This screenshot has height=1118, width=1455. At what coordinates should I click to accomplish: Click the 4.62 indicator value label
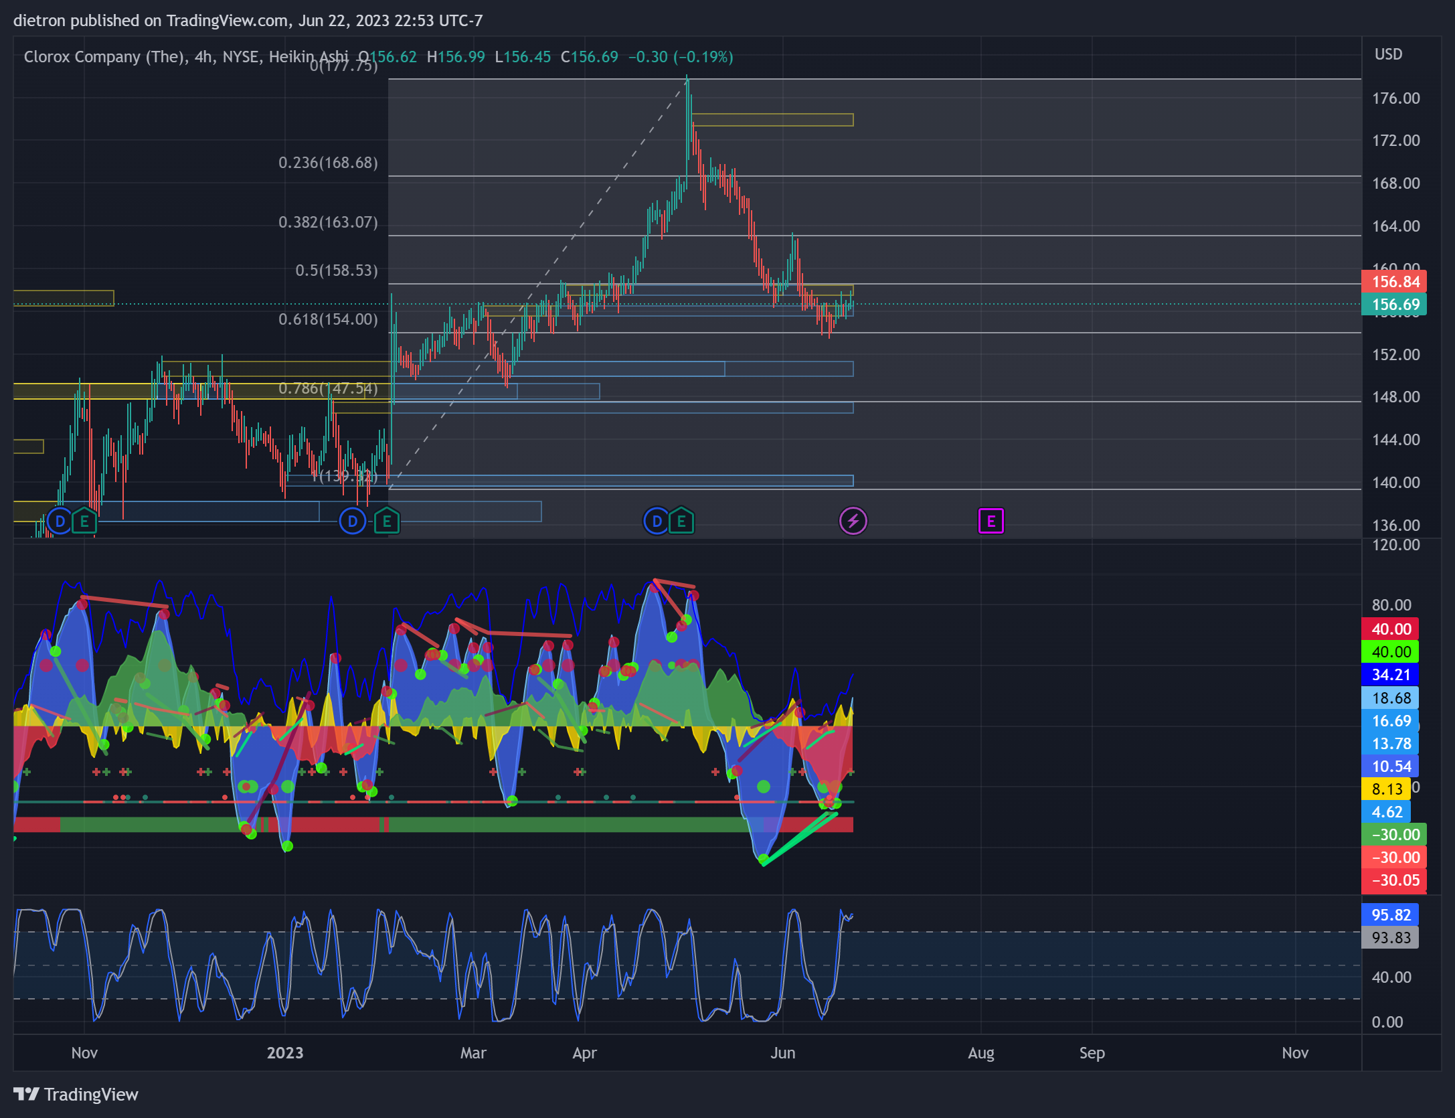[x=1386, y=812]
